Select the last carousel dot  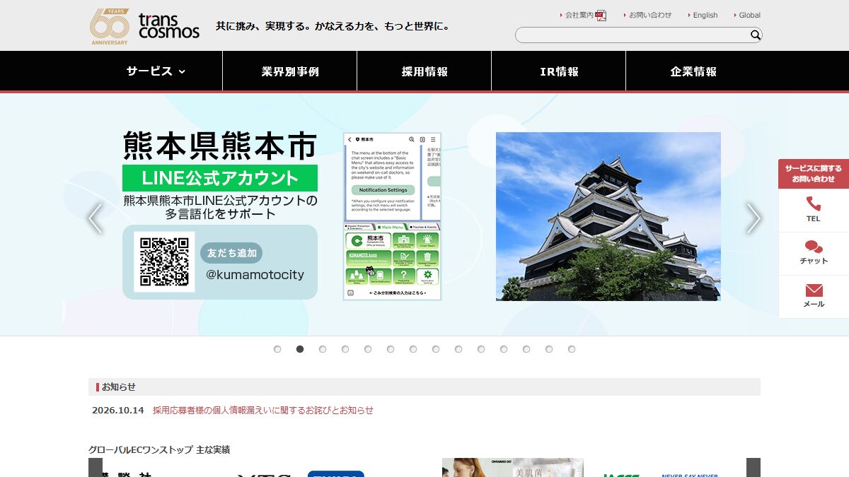tap(572, 349)
